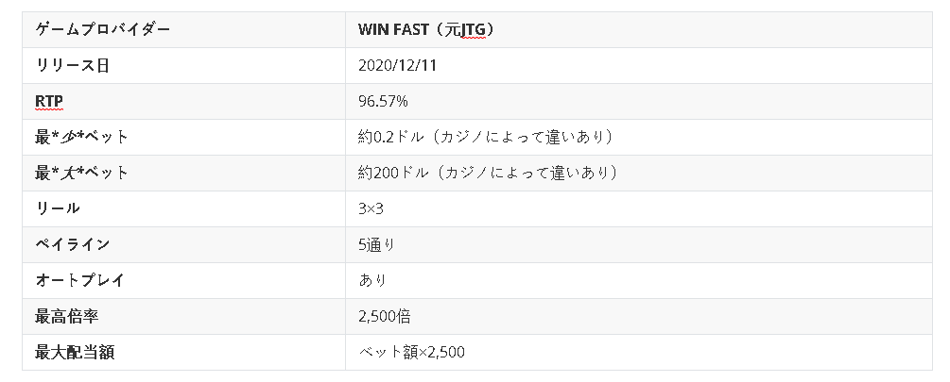Select the 約0.2ドル minimum bet value
950x382 pixels.
click(486, 137)
